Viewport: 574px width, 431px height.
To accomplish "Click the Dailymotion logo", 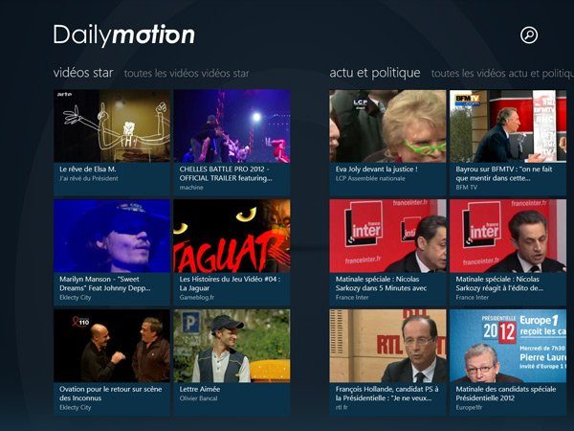I will pos(124,35).
